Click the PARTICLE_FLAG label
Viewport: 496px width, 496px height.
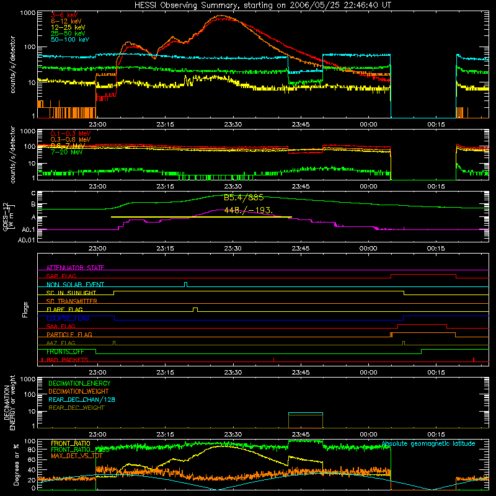coord(69,335)
